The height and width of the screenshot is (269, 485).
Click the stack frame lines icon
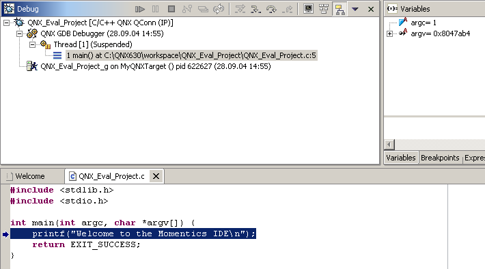[57, 55]
